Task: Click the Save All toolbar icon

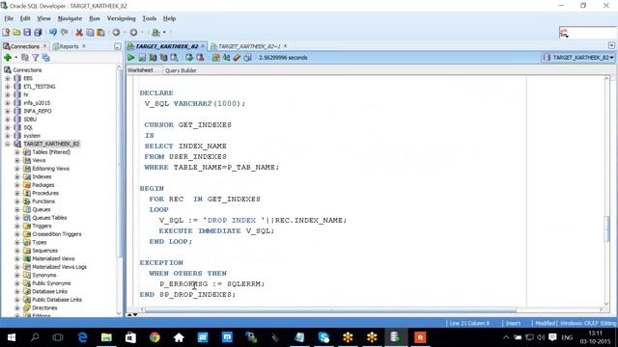Action: pyautogui.click(x=39, y=33)
